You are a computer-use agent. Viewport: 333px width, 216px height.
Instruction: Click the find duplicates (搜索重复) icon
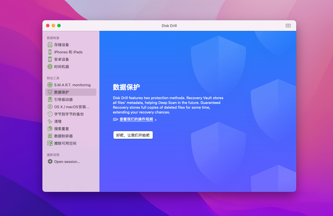click(x=50, y=129)
